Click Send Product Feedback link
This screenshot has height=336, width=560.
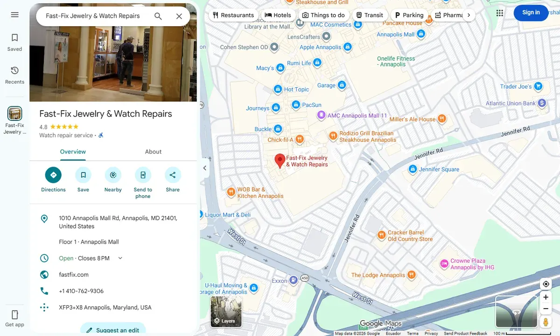(465, 333)
